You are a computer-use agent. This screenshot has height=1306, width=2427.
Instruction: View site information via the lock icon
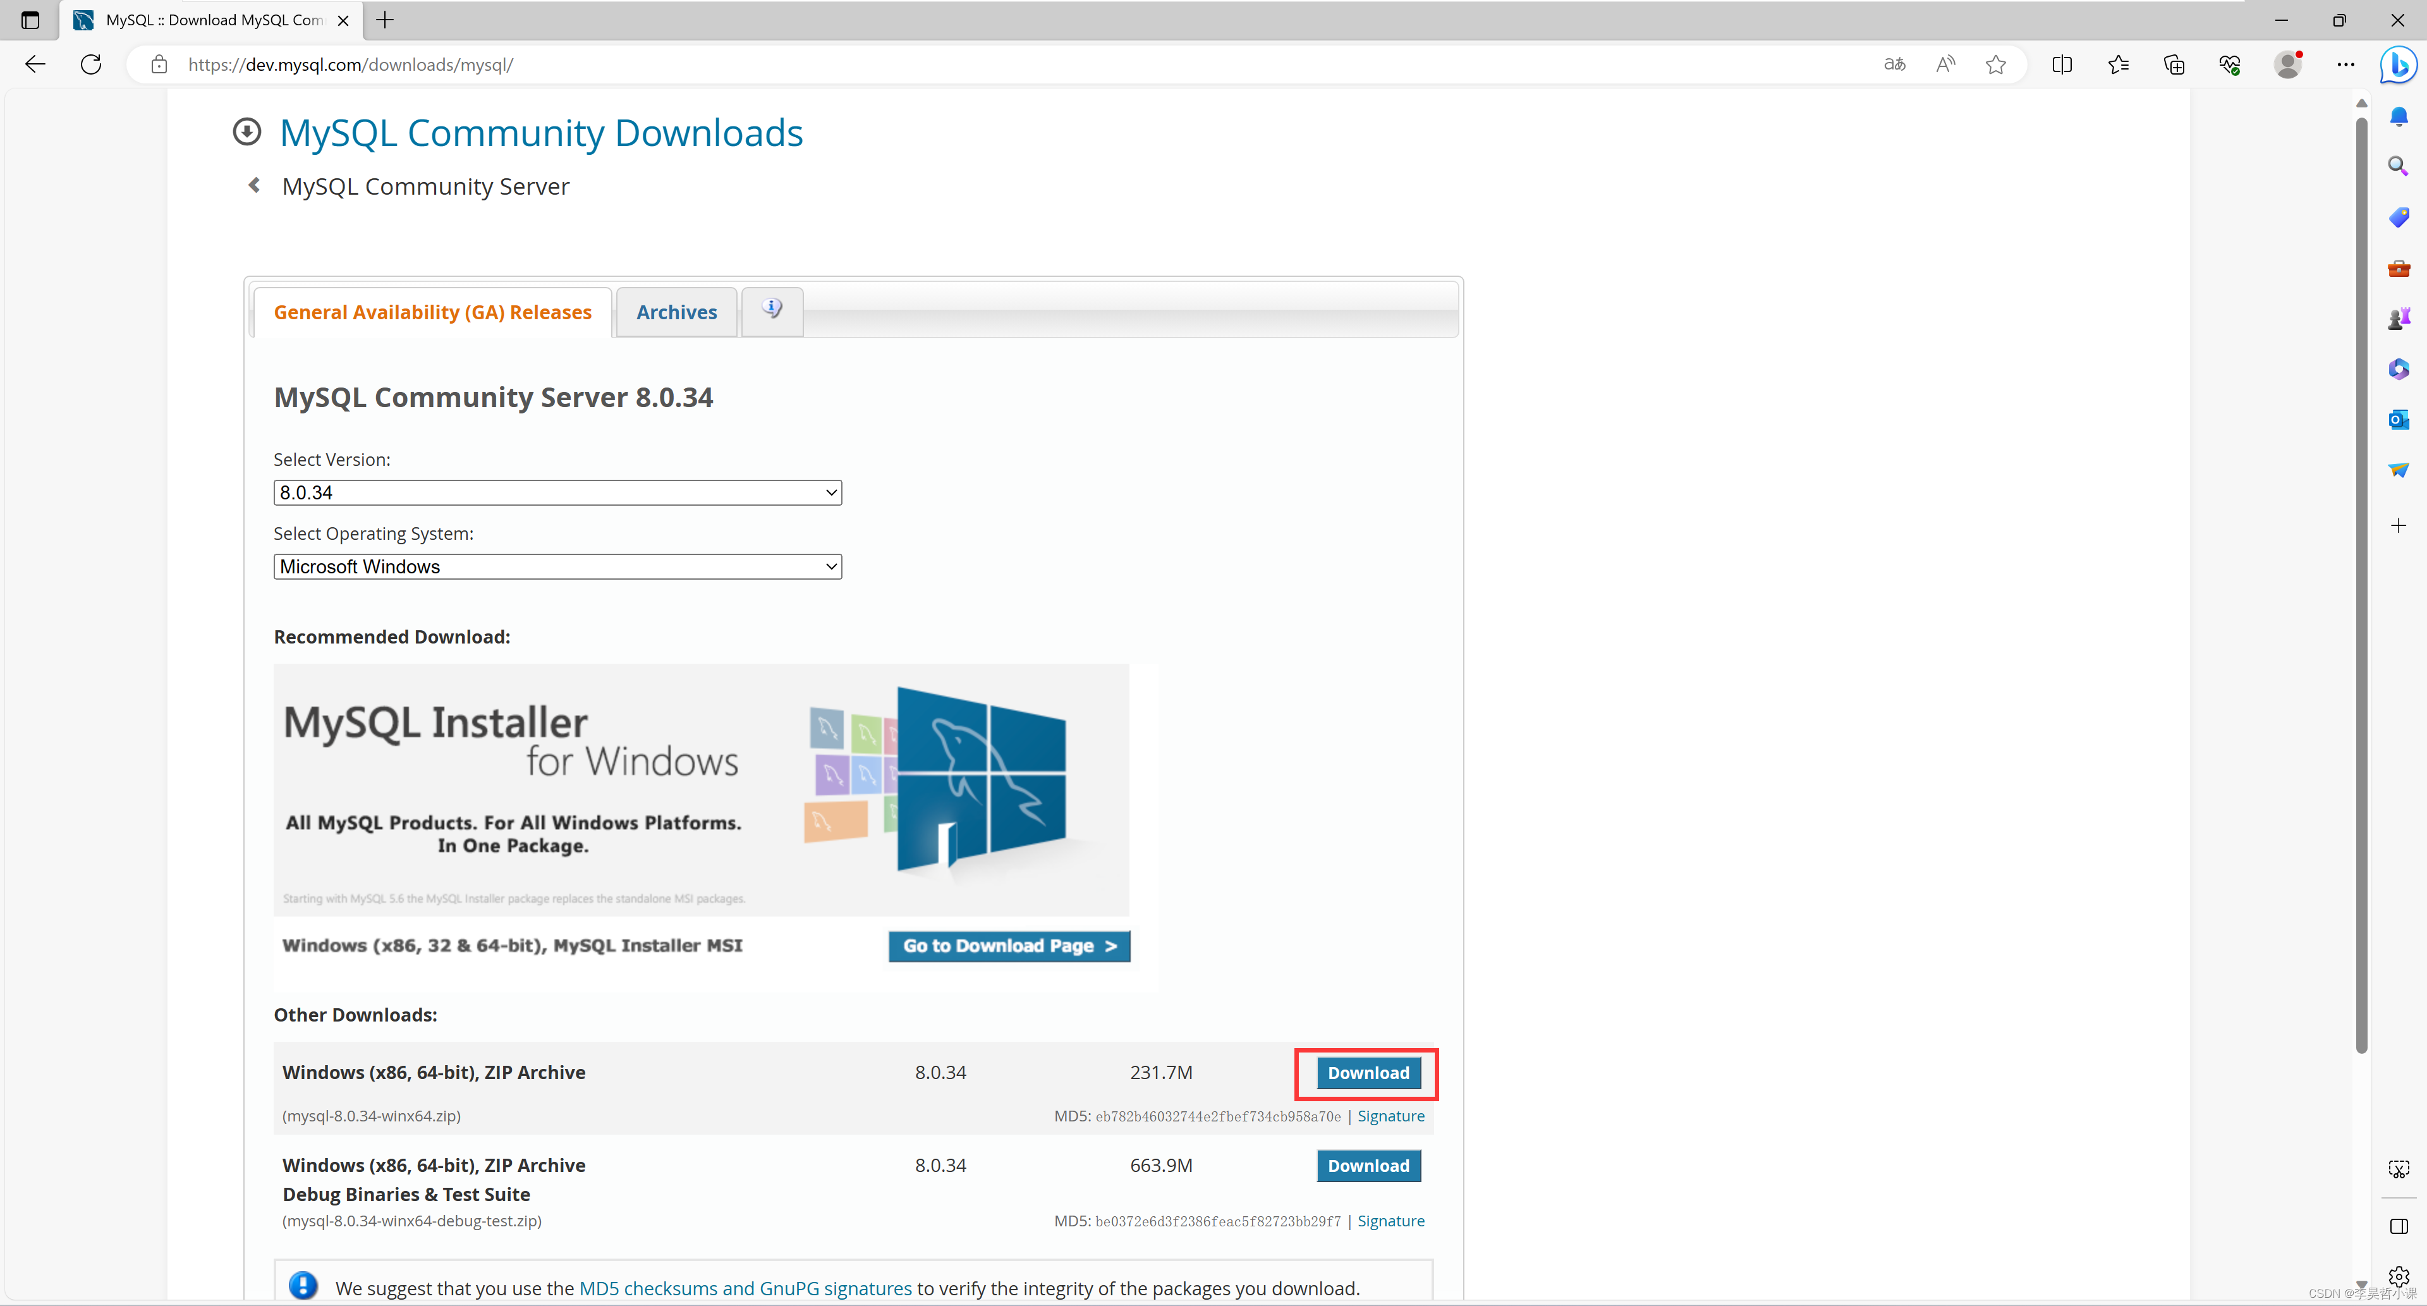pyautogui.click(x=159, y=64)
